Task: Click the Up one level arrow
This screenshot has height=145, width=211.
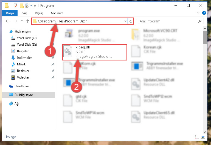Action: (x=28, y=21)
